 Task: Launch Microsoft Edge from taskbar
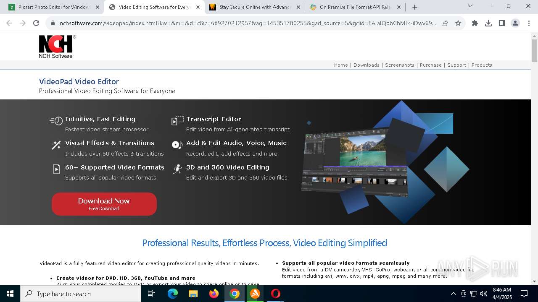173,294
